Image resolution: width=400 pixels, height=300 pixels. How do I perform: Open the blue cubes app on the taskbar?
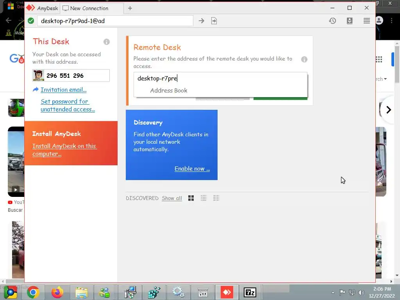[154, 292]
